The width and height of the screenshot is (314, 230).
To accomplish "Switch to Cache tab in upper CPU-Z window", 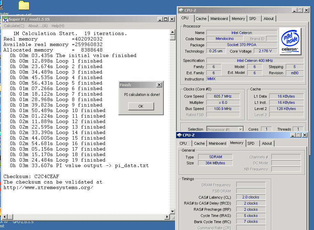I will [201, 19].
